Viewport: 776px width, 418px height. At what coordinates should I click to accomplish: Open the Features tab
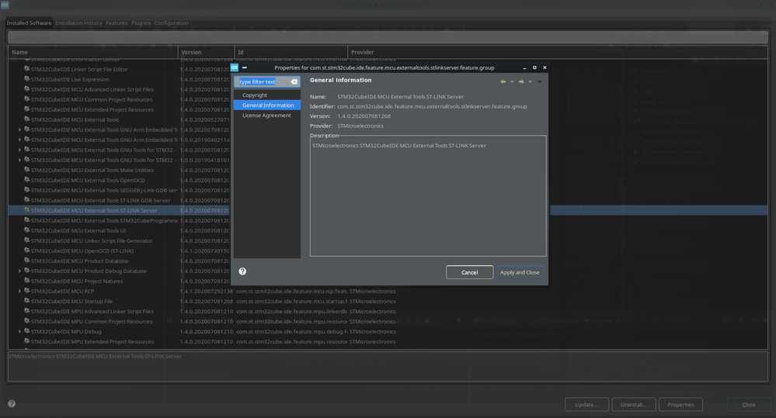click(117, 22)
